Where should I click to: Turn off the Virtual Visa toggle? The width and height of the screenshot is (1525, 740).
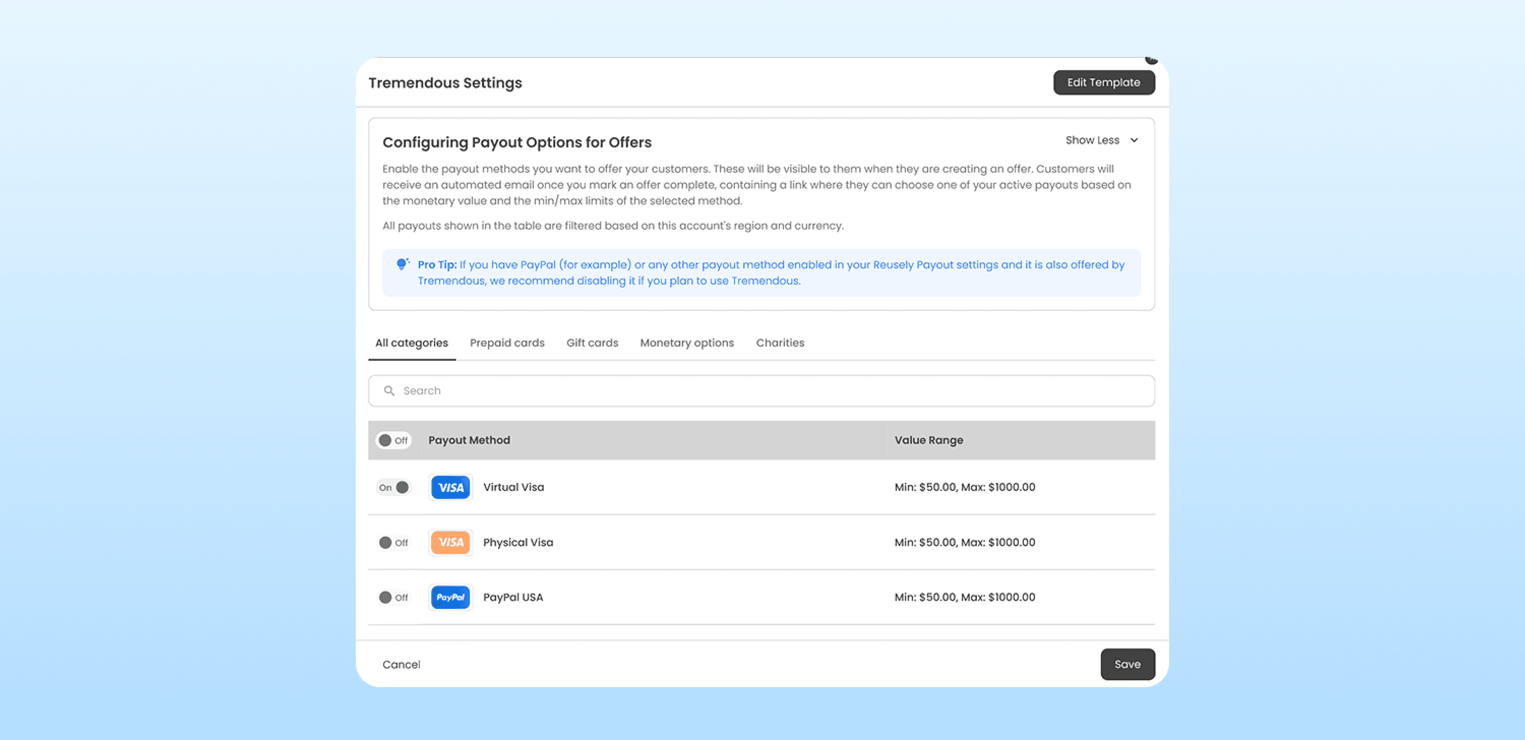click(x=393, y=487)
